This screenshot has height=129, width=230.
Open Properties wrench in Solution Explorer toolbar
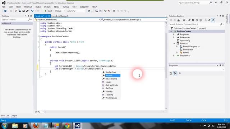click(x=209, y=20)
